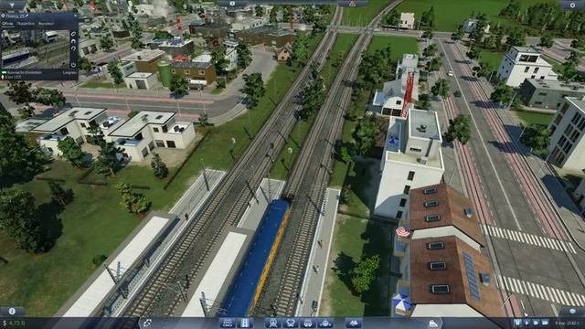Click the top icon in the train preview side strip
585x329 pixels.
[73, 34]
